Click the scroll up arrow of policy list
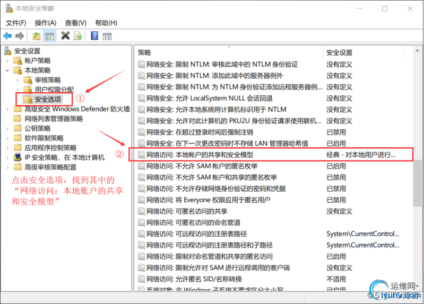 coord(417,51)
